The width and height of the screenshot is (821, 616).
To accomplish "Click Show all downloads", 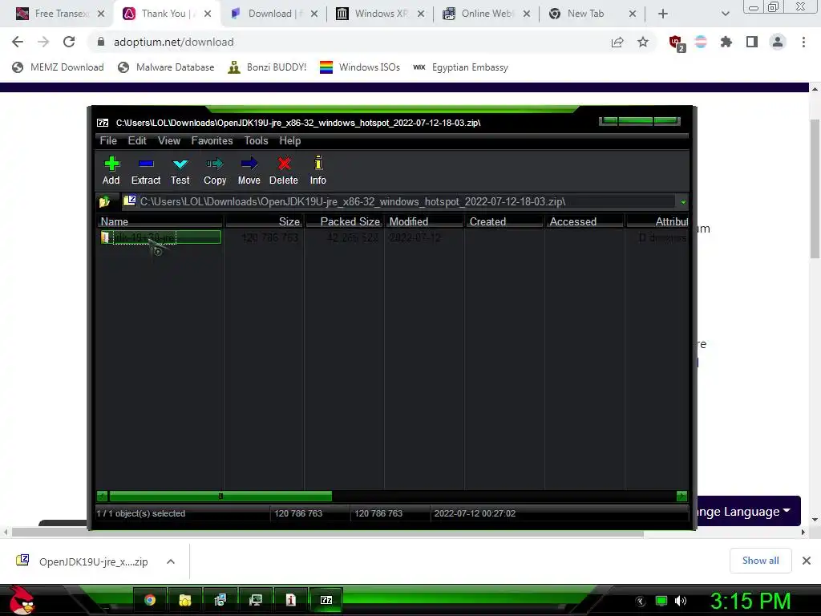I will coord(760,561).
